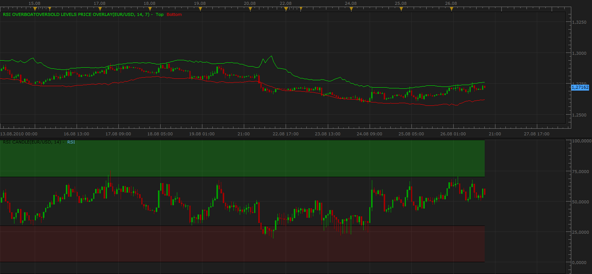The image size is (592, 274).
Task: Select the RSI CANDLE(EUR/USD, 14) indicator label
Action: (32, 142)
